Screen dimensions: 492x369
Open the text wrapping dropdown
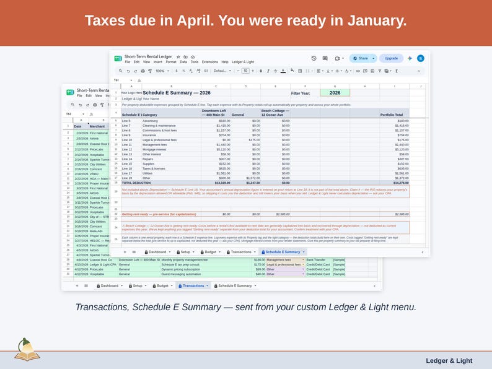[338, 71]
